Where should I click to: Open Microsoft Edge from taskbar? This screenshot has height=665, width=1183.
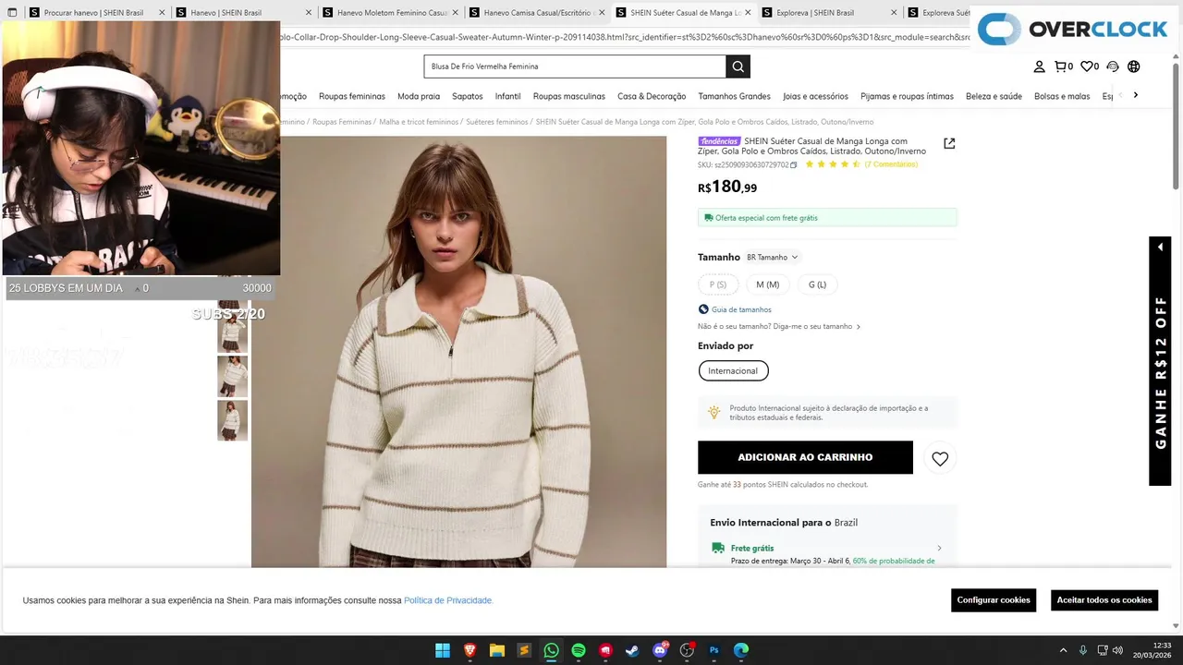[x=741, y=650]
